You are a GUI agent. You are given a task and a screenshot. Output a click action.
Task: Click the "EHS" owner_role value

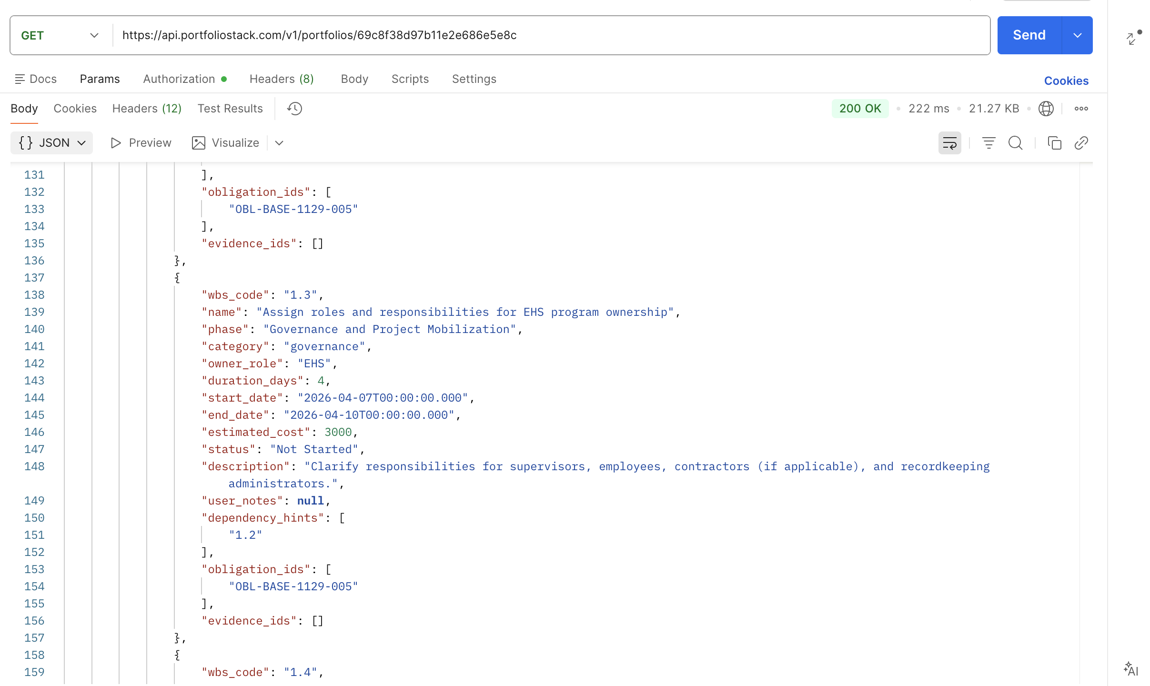(x=314, y=363)
